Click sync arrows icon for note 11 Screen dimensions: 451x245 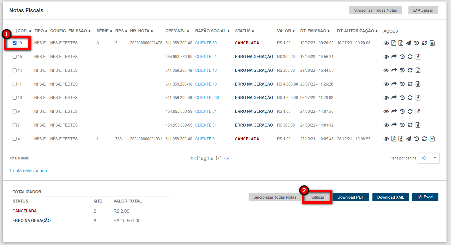[410, 84]
